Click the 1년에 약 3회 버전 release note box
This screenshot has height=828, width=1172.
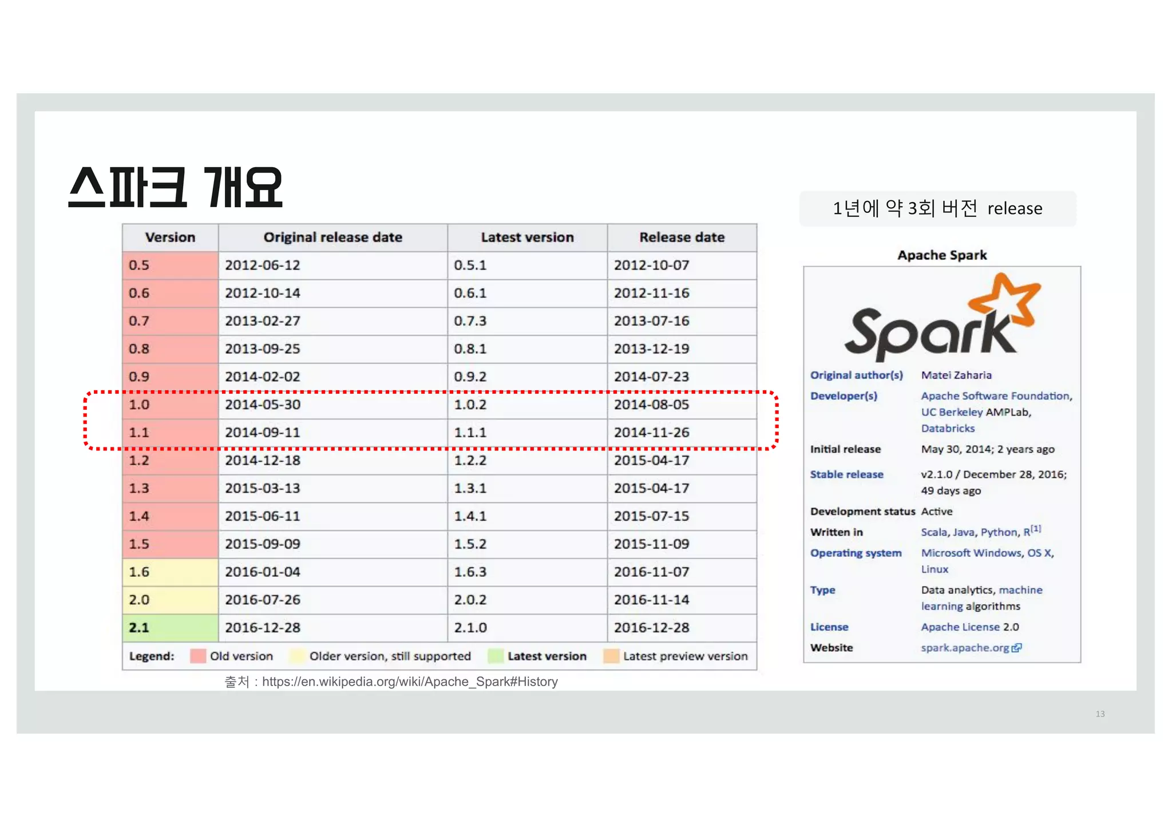pyautogui.click(x=937, y=208)
